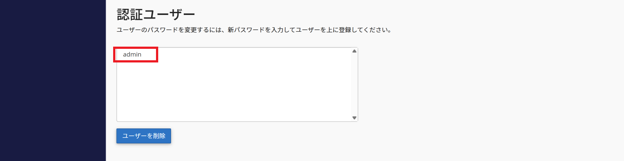The height and width of the screenshot is (161, 624).
Task: Click the down arrow of the user list scrollbar
Action: point(354,118)
